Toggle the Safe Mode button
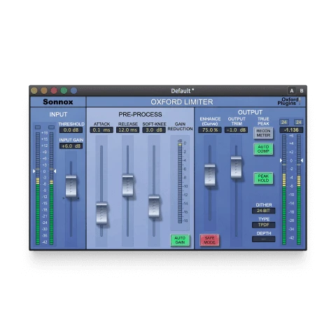The height and width of the screenshot is (336, 336). click(209, 240)
